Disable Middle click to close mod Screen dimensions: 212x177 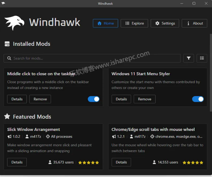tap(94, 99)
